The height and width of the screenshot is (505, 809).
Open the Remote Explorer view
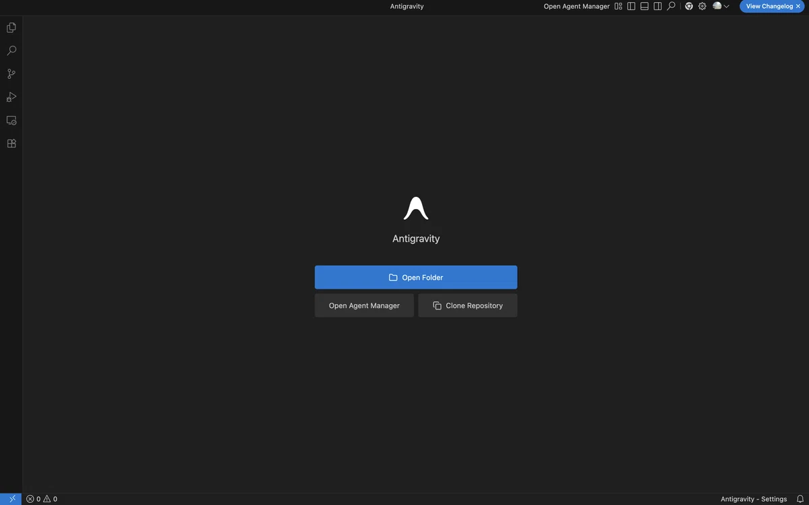(11, 121)
